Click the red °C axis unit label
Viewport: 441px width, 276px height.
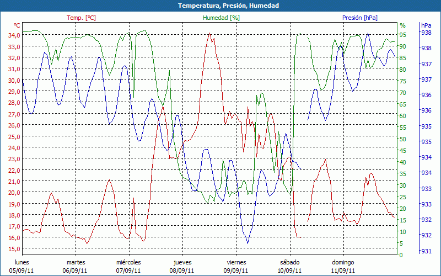click(17, 25)
